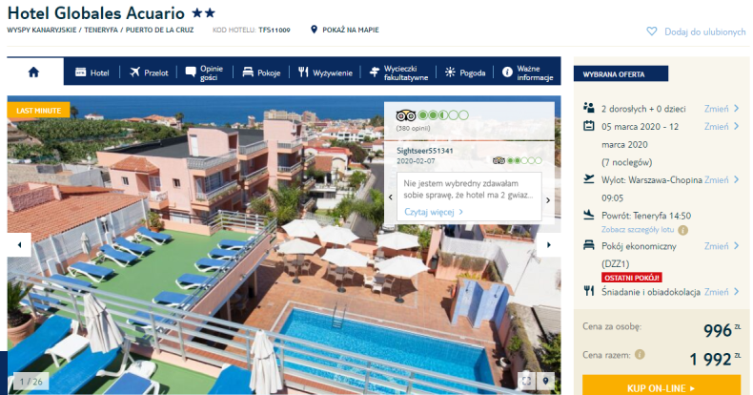The width and height of the screenshot is (753, 395).
Task: Open the Przelot tab
Action: [149, 73]
